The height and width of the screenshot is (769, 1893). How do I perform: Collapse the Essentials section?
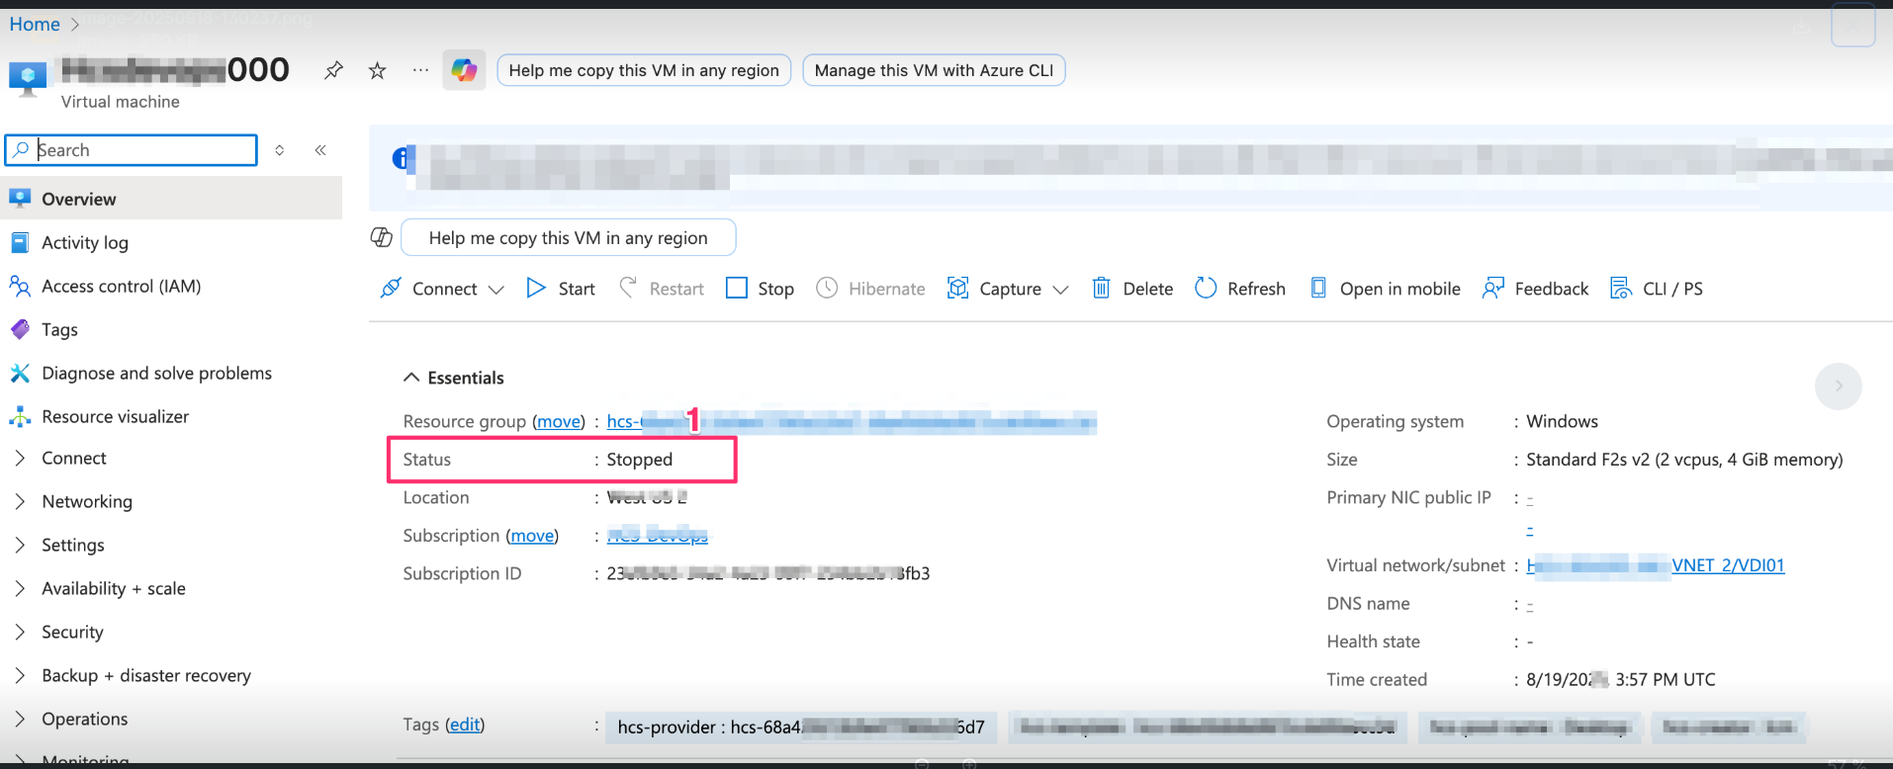click(x=411, y=378)
